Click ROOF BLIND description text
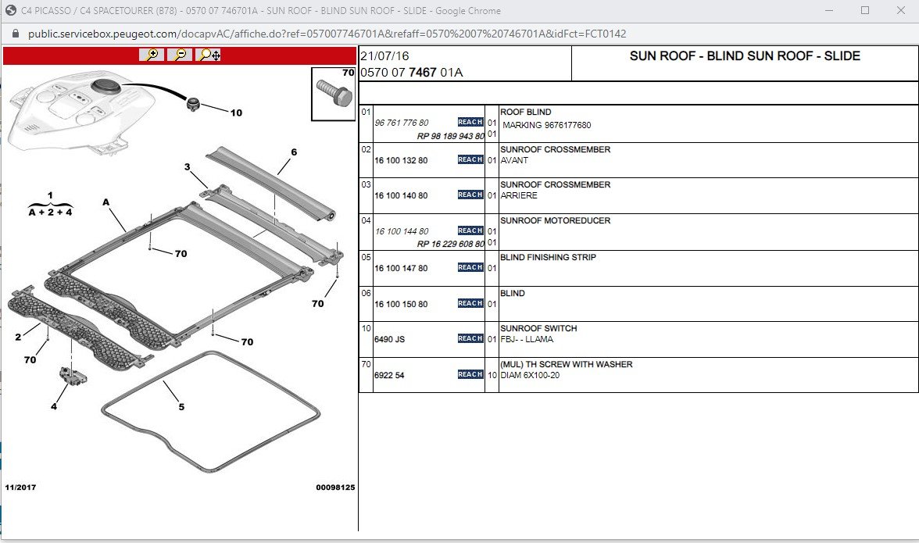Image resolution: width=919 pixels, height=543 pixels. 525,112
